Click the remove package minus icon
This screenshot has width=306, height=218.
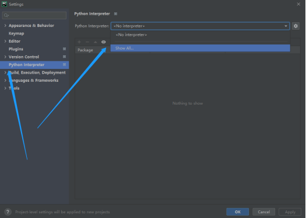coord(87,42)
